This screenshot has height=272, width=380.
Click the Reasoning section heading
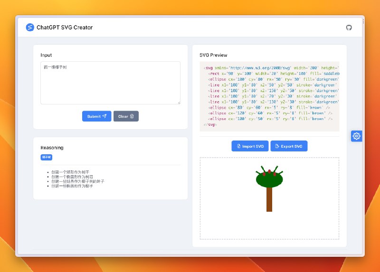pos(52,148)
